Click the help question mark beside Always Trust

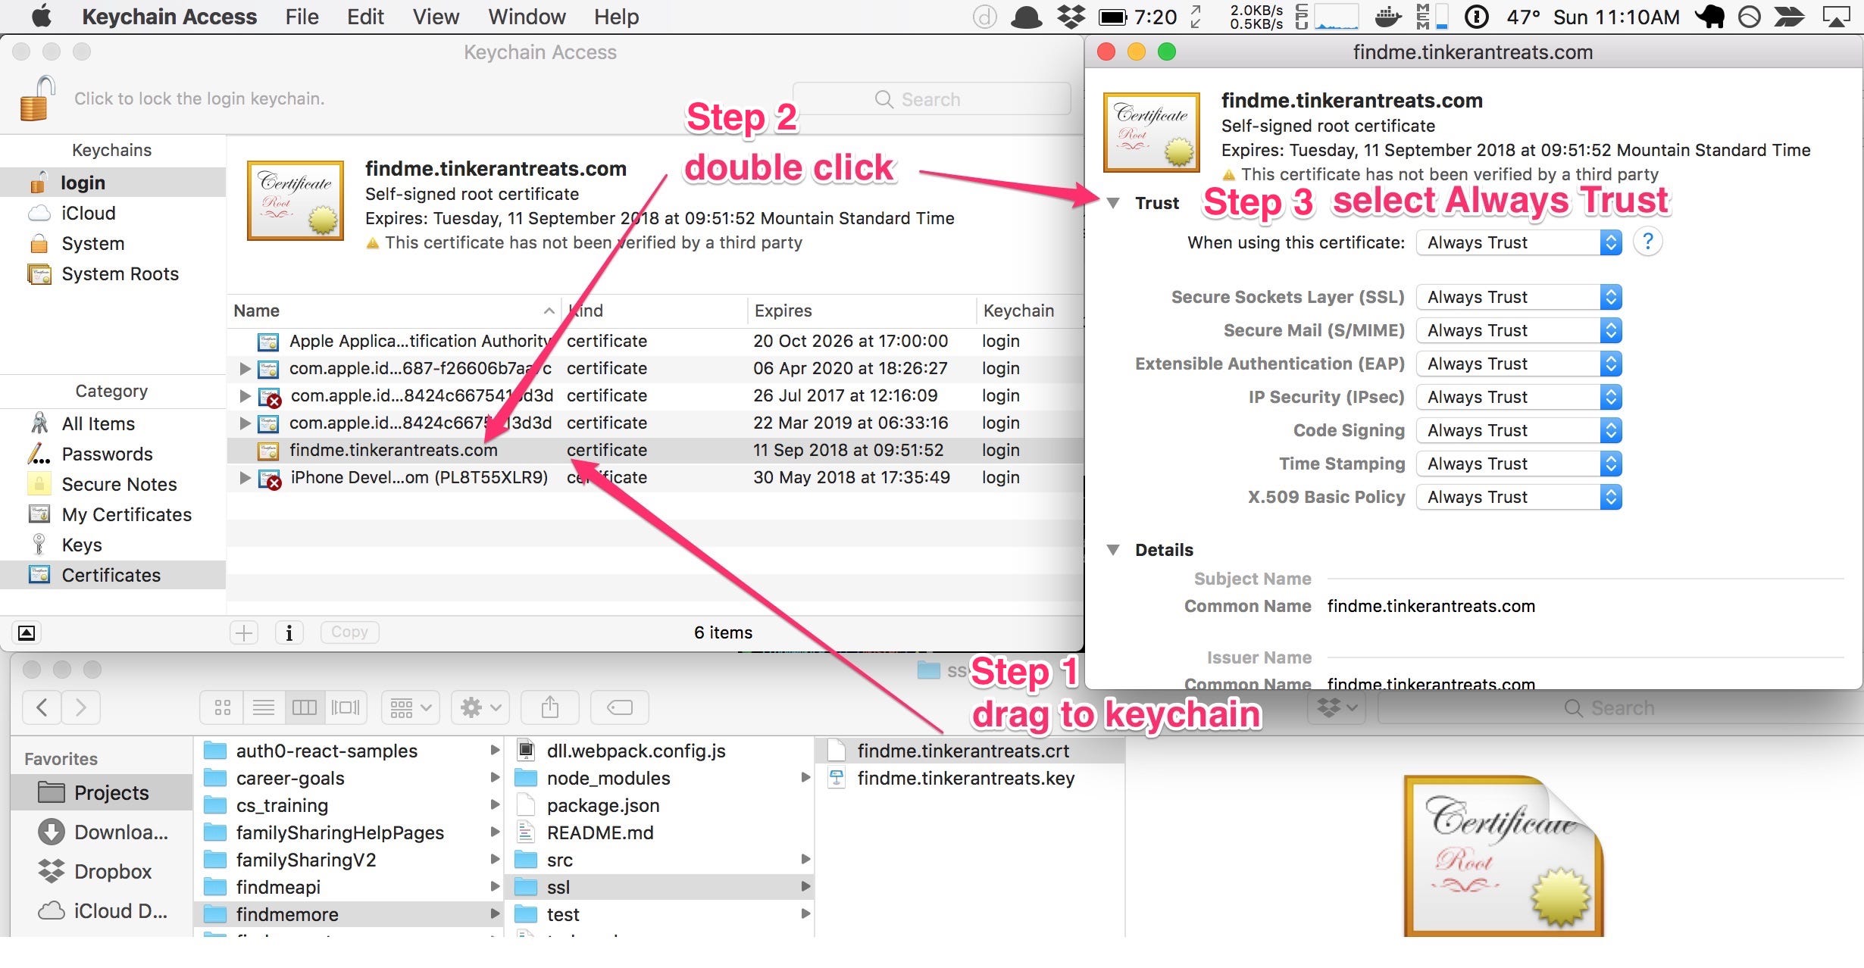pos(1647,242)
